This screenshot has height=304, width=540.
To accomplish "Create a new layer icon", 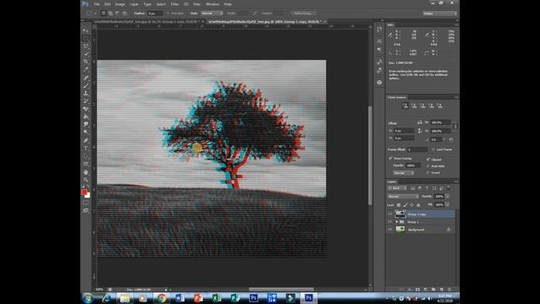I will [x=441, y=290].
